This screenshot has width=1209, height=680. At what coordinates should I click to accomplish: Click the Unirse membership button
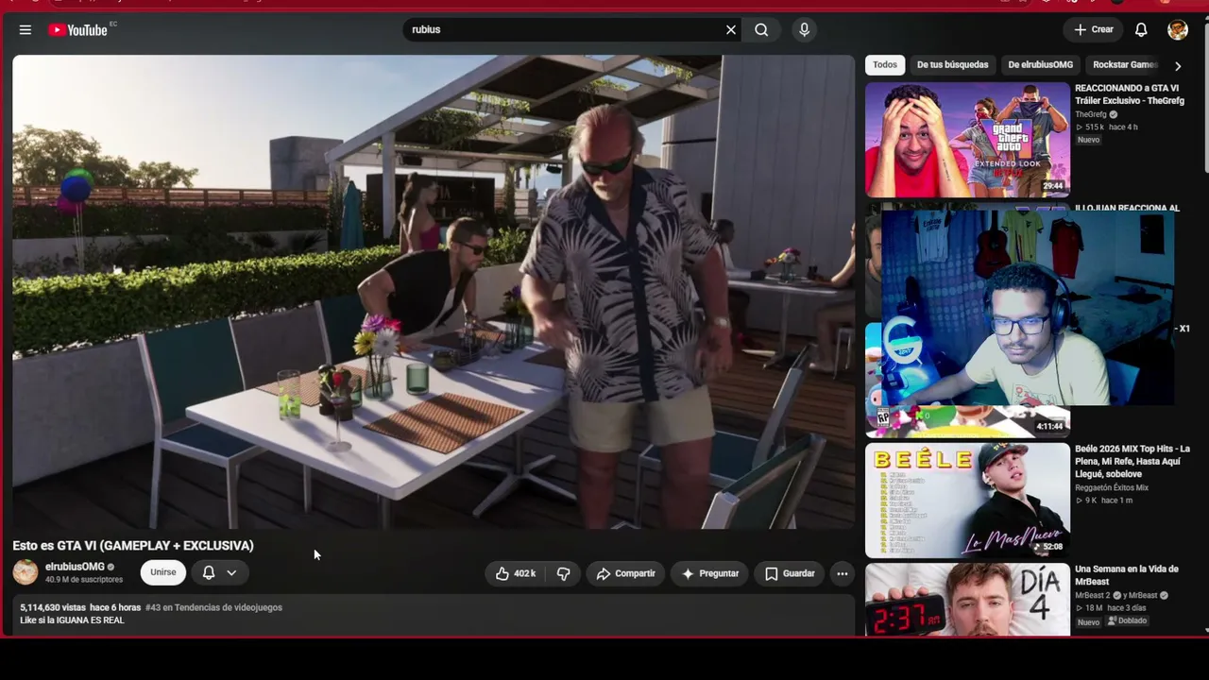(x=162, y=572)
